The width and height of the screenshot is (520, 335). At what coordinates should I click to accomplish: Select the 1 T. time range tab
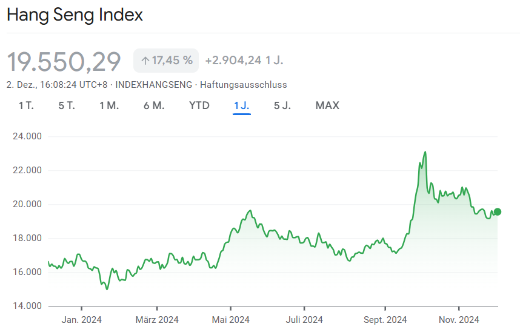[x=26, y=105]
